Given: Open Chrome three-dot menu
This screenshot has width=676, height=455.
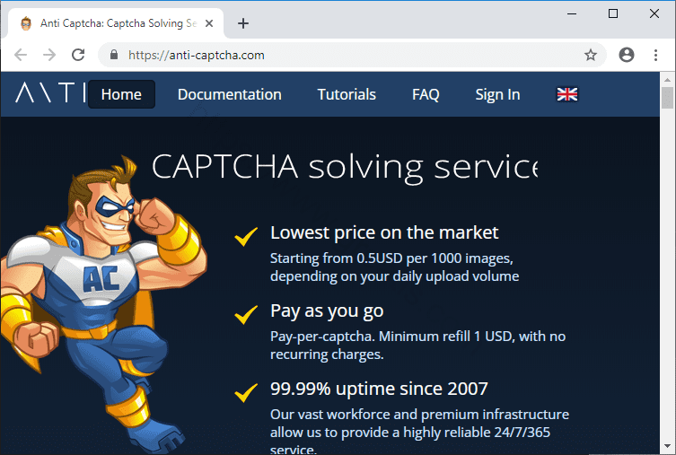Looking at the screenshot, I should pos(655,55).
